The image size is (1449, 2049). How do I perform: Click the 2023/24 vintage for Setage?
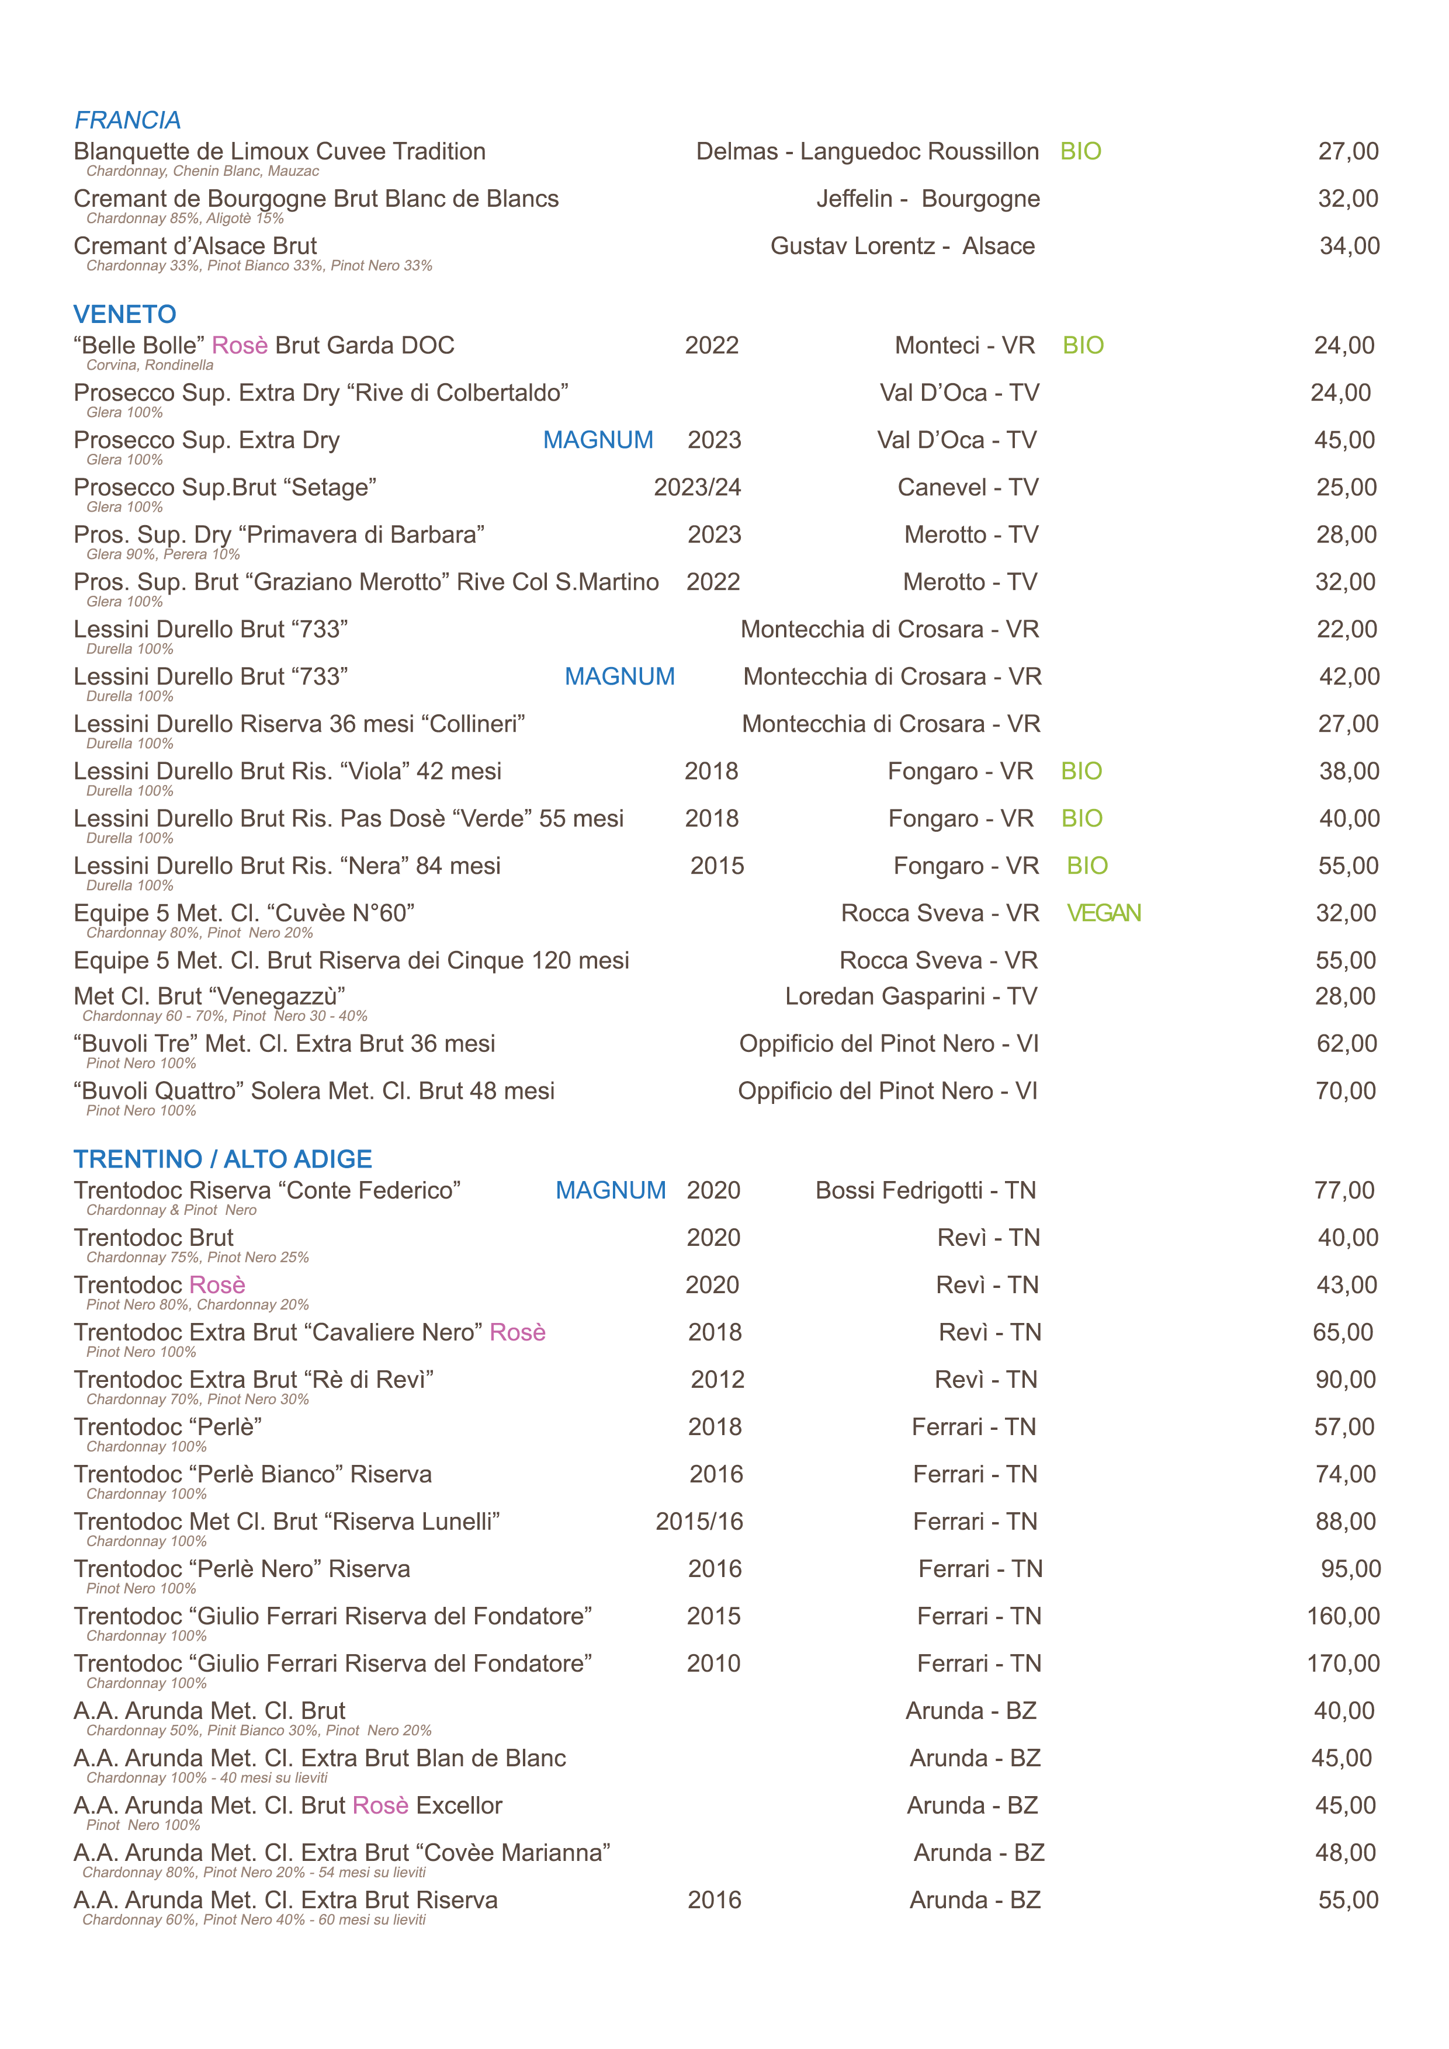pos(697,487)
